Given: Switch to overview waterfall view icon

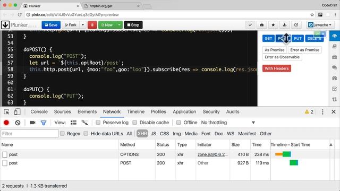Looking at the screenshot, I should coord(84,123).
